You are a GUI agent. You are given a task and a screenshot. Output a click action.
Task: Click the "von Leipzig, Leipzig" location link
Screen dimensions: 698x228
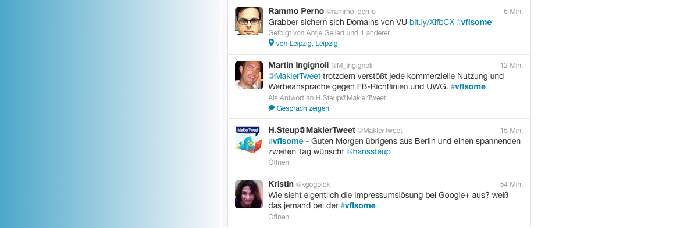pos(307,44)
